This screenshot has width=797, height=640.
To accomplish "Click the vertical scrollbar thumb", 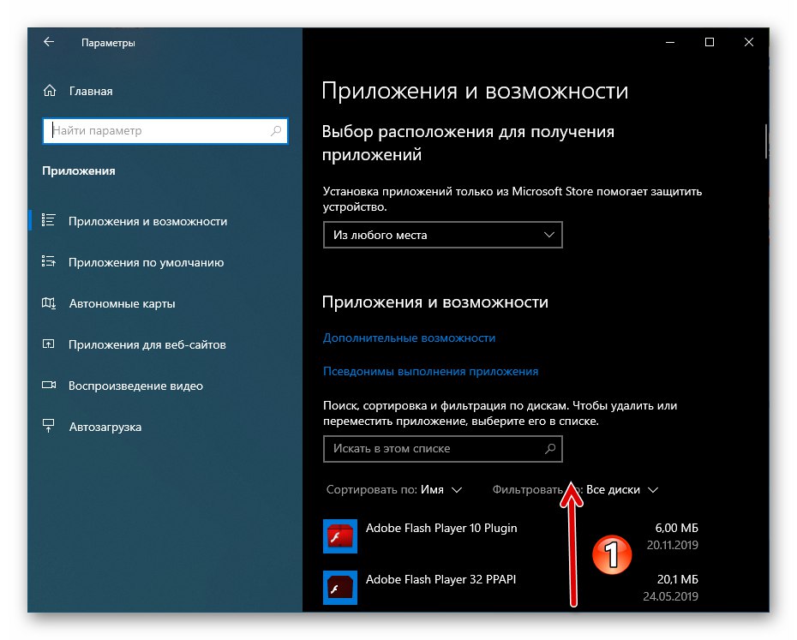I will coord(766,141).
